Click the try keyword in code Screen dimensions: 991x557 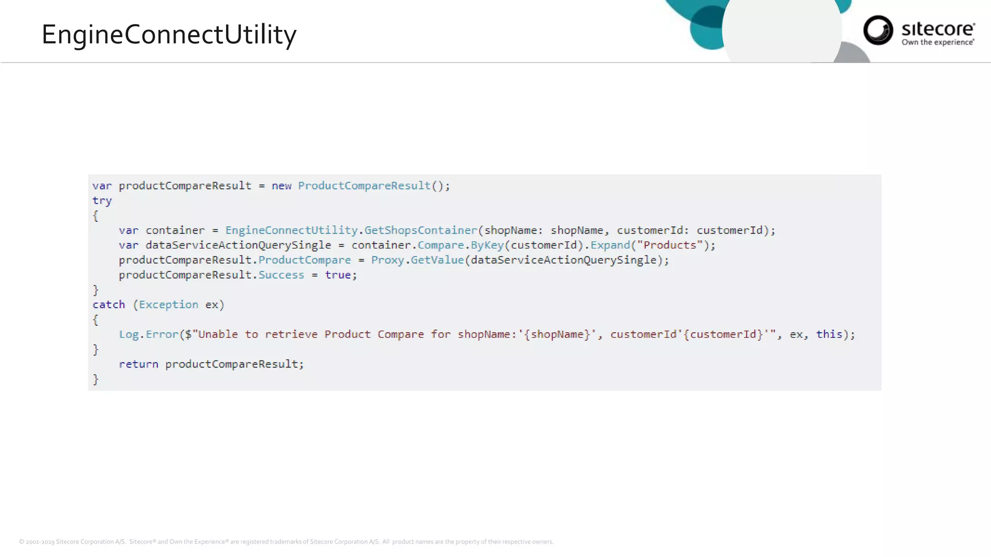coord(102,201)
